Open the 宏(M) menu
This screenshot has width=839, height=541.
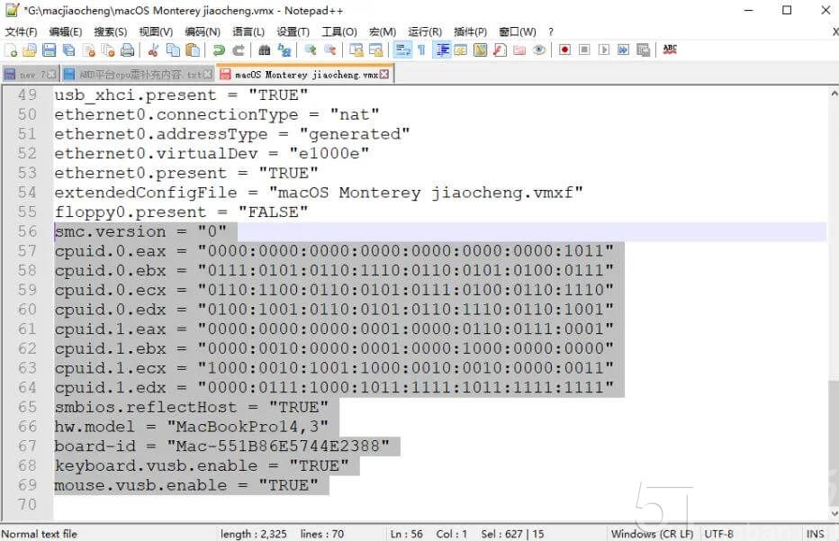click(x=382, y=31)
